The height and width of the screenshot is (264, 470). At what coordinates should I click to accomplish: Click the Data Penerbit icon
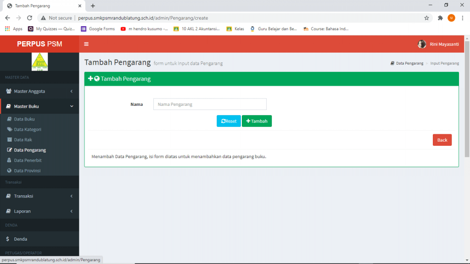click(x=9, y=160)
